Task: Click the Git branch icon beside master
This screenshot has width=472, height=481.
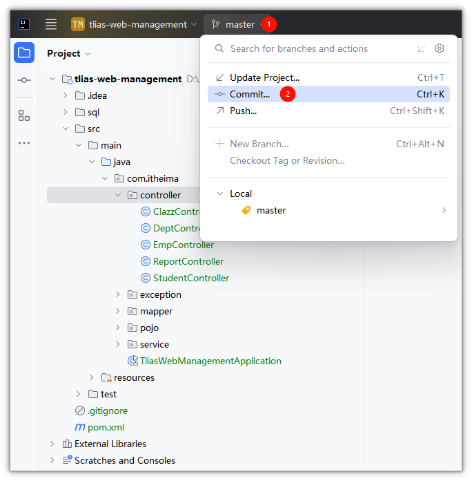Action: tap(215, 24)
